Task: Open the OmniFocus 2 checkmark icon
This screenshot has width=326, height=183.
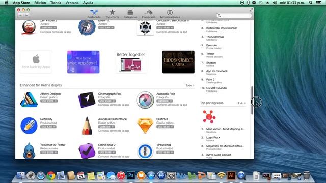Action: (x=87, y=151)
